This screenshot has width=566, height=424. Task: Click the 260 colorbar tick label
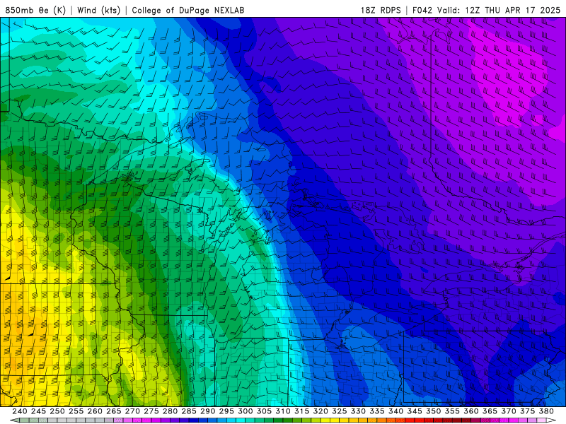coord(95,411)
